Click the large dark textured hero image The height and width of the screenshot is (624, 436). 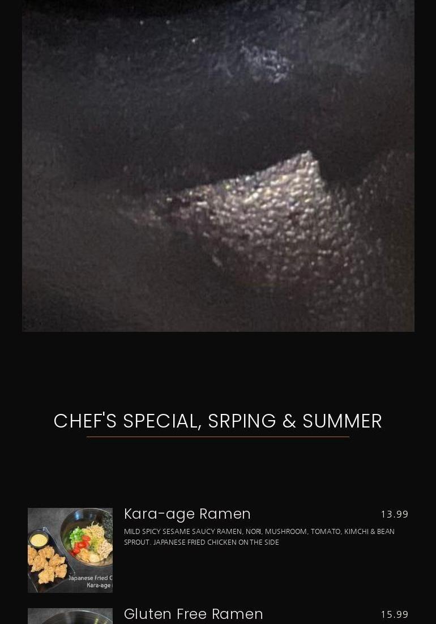click(218, 165)
